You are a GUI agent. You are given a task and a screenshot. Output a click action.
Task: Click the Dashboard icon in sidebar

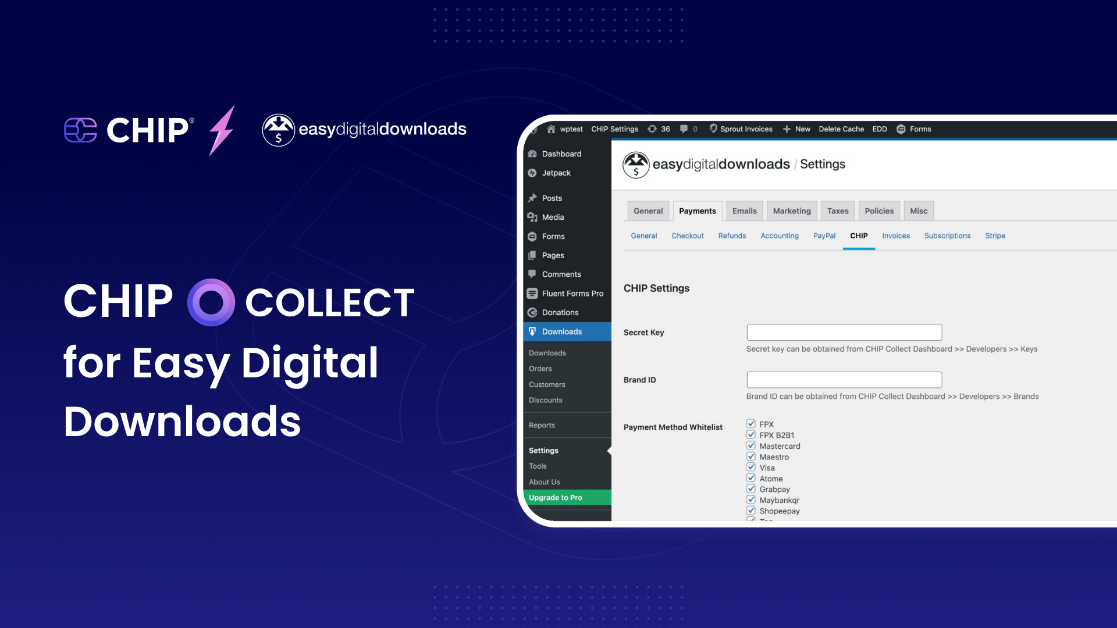click(532, 154)
